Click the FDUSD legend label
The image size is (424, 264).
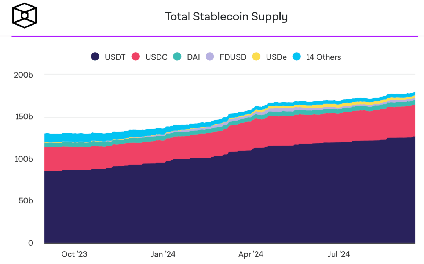[233, 57]
